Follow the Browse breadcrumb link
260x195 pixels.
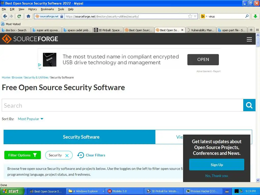(17, 77)
